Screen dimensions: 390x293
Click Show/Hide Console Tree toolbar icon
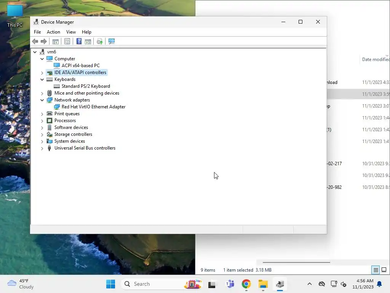click(56, 41)
